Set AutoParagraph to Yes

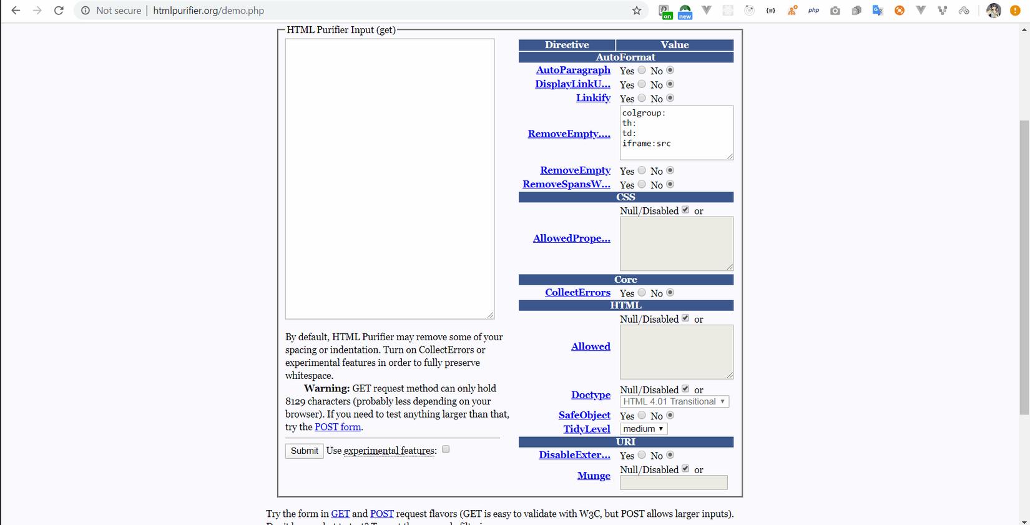642,71
